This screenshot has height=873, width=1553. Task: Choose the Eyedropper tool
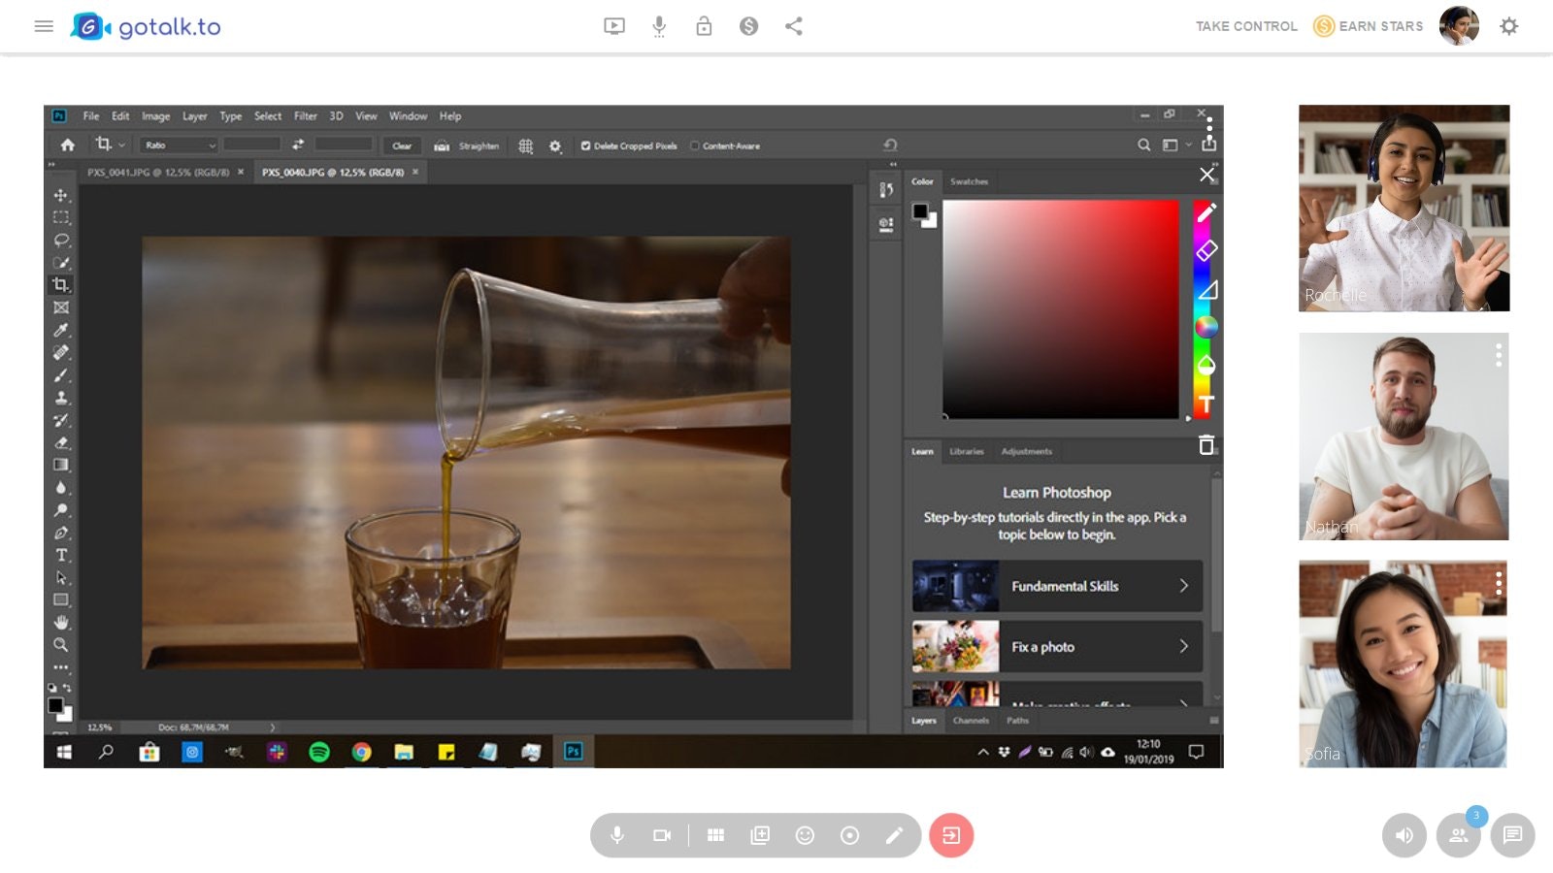(62, 330)
